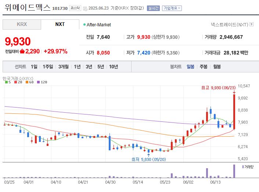259x192 pixels.
Task: Click the green 5-day moving average swatch
Action: 7,82
